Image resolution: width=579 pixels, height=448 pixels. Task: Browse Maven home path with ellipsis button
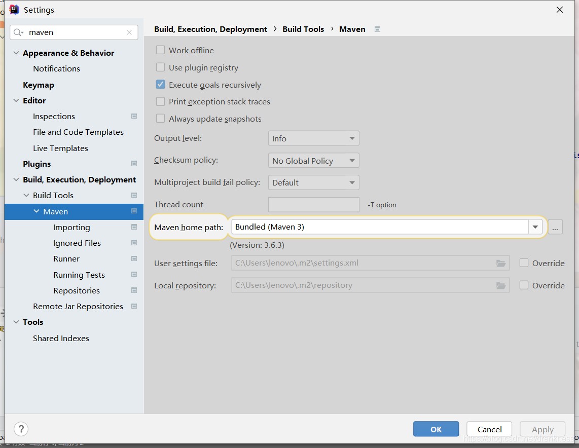(555, 227)
